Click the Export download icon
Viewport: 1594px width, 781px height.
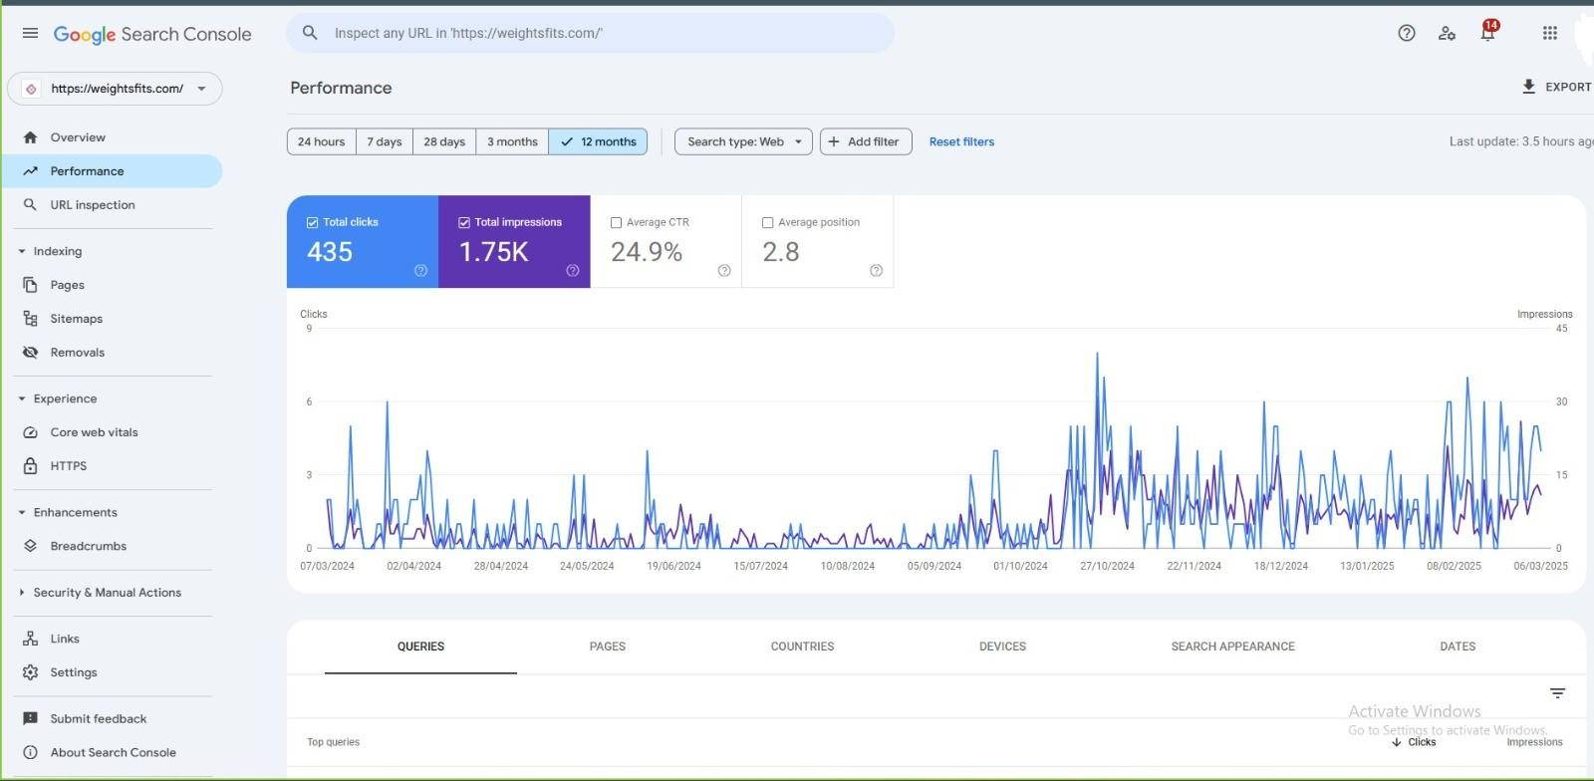1528,87
